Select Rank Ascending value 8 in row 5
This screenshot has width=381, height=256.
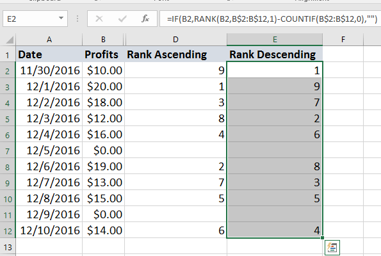coord(175,118)
